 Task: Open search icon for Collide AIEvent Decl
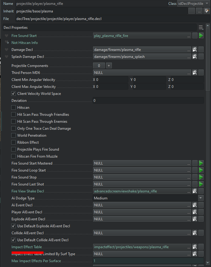(195, 233)
